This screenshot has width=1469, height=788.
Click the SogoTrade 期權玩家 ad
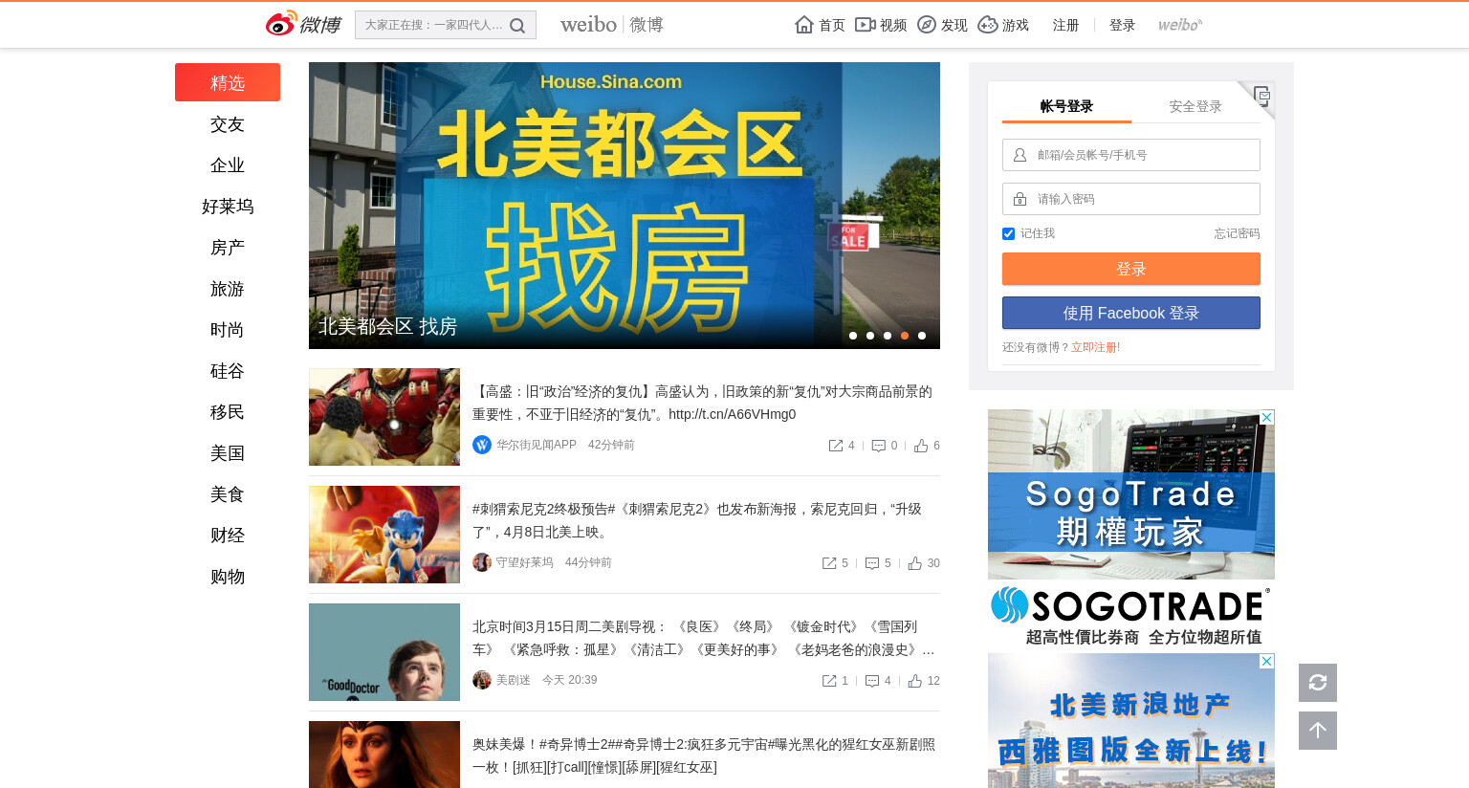(1131, 531)
